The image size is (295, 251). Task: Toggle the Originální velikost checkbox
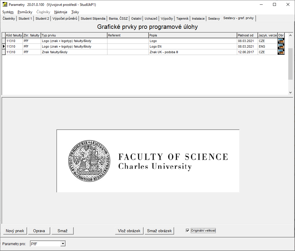pos(188,230)
